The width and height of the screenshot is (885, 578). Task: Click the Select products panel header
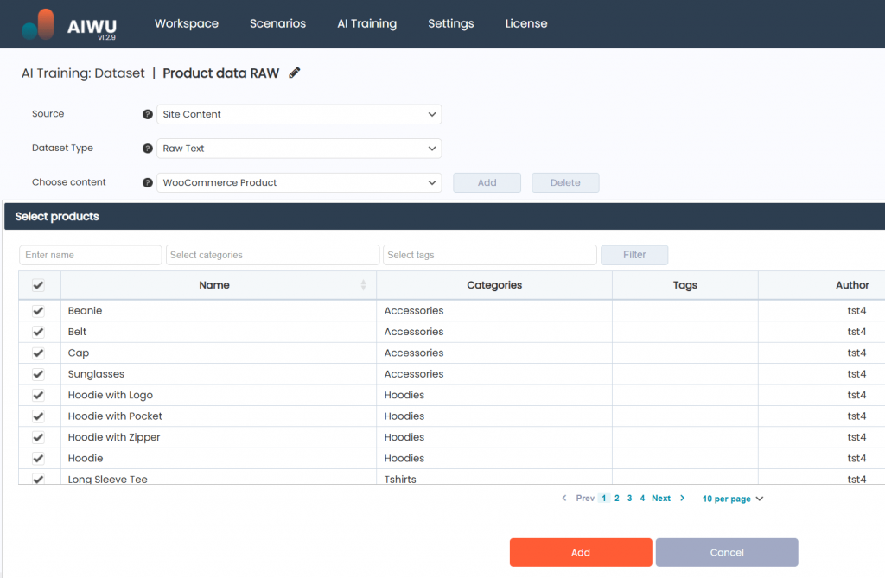point(445,217)
